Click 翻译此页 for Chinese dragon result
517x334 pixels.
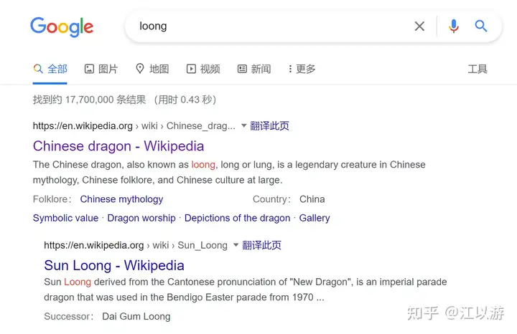(x=269, y=125)
